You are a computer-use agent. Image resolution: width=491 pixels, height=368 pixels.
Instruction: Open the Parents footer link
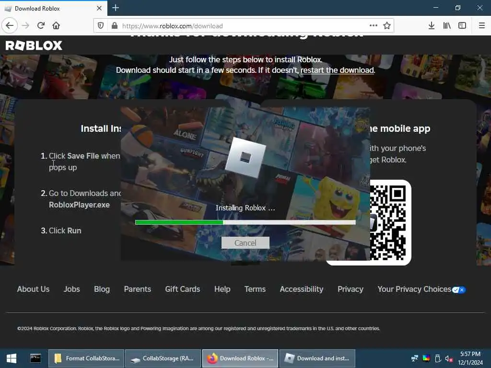click(138, 289)
